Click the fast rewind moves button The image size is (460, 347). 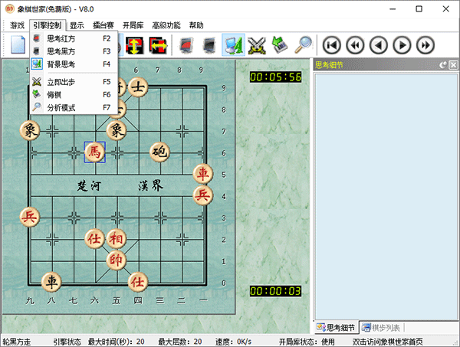click(x=355, y=45)
